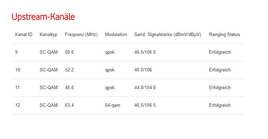Select the Kanaltyp column header
This screenshot has width=268, height=139.
click(x=49, y=35)
